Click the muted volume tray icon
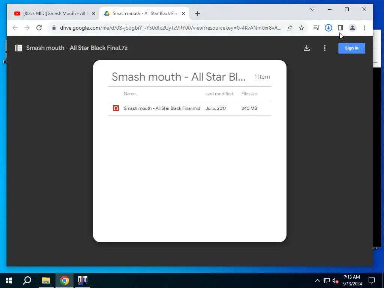 pos(335,280)
